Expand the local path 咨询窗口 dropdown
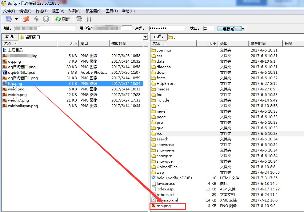The width and height of the screenshot is (304, 212). tap(145, 37)
